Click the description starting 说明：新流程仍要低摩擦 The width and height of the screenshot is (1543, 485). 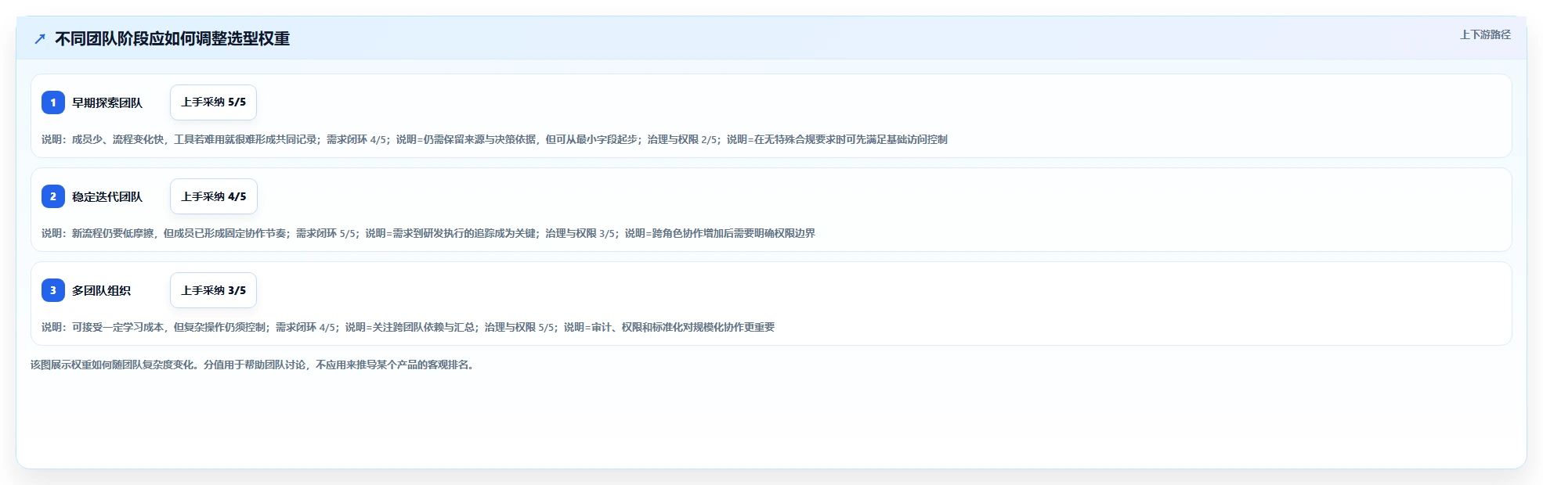click(428, 233)
